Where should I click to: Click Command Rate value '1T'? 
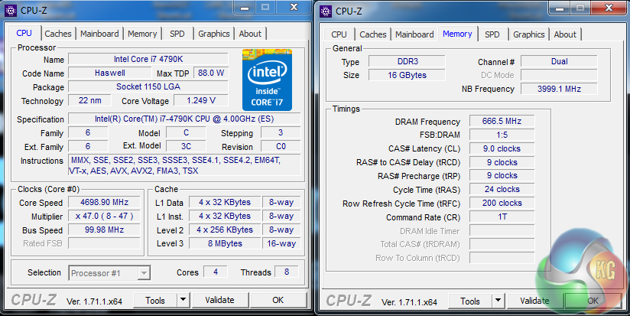pos(502,217)
